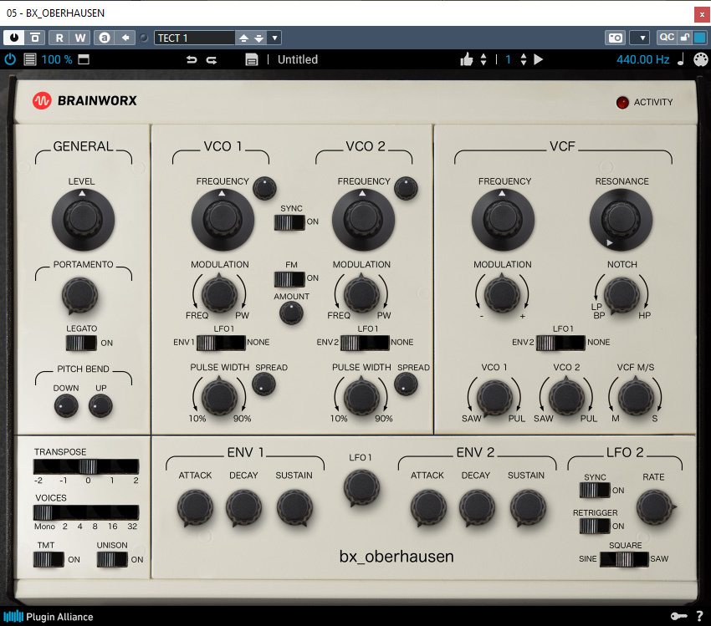Click the blue Plugin Alliance power icon
This screenshot has width=711, height=626.
10,59
